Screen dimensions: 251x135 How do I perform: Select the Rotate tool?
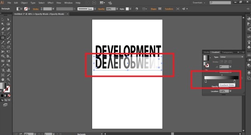click(x=3, y=47)
